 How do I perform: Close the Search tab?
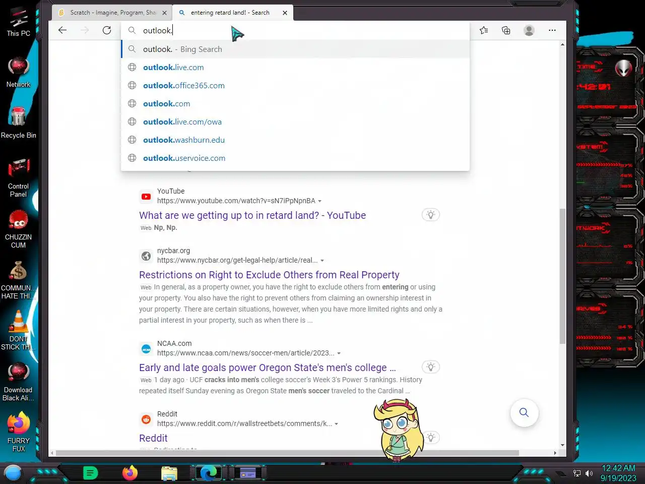pos(285,13)
